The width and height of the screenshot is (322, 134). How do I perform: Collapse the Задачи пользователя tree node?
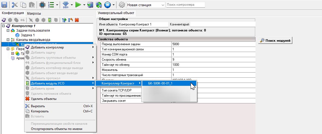point(8,31)
